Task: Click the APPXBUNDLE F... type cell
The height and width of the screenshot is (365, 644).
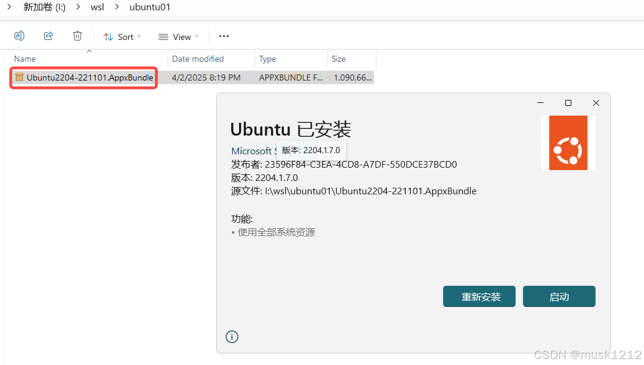Action: (x=291, y=77)
